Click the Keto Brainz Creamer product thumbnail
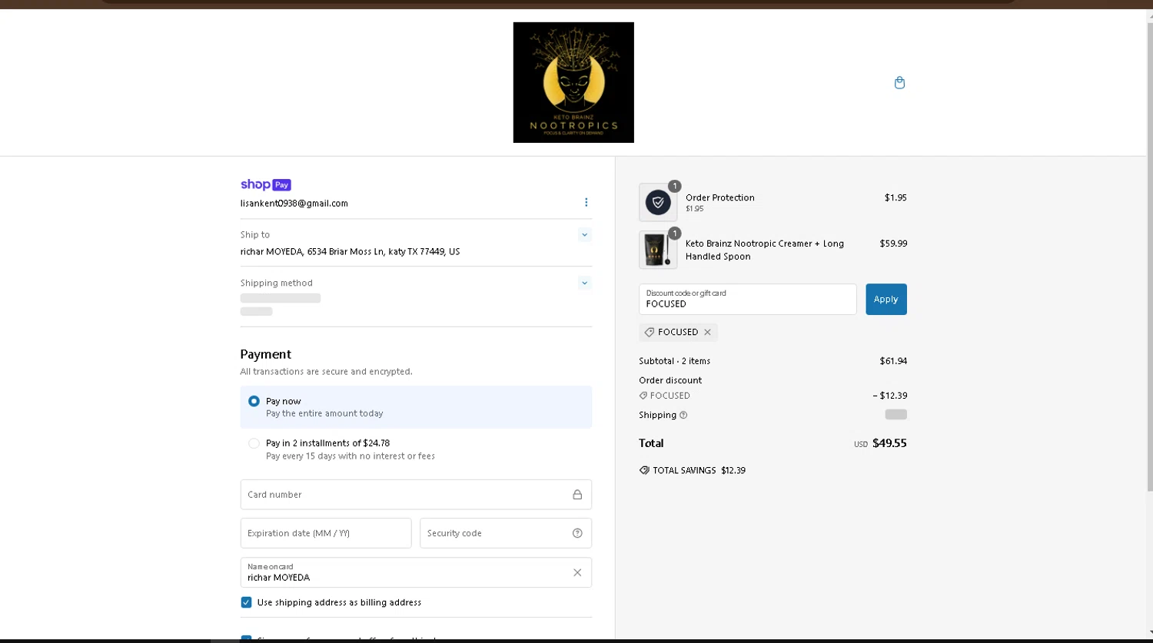This screenshot has height=643, width=1153. tap(658, 250)
